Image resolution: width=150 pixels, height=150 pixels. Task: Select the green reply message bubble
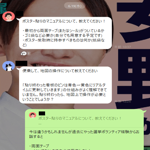pyautogui.click(x=85, y=130)
